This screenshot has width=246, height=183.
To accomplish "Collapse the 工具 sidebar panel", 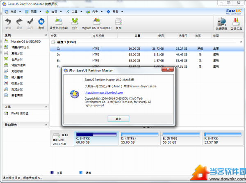I will pyautogui.click(x=46, y=107).
